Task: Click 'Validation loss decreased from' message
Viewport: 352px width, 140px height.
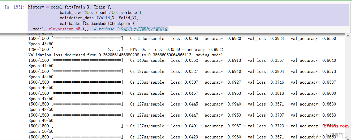Action: pyautogui.click(x=63, y=55)
